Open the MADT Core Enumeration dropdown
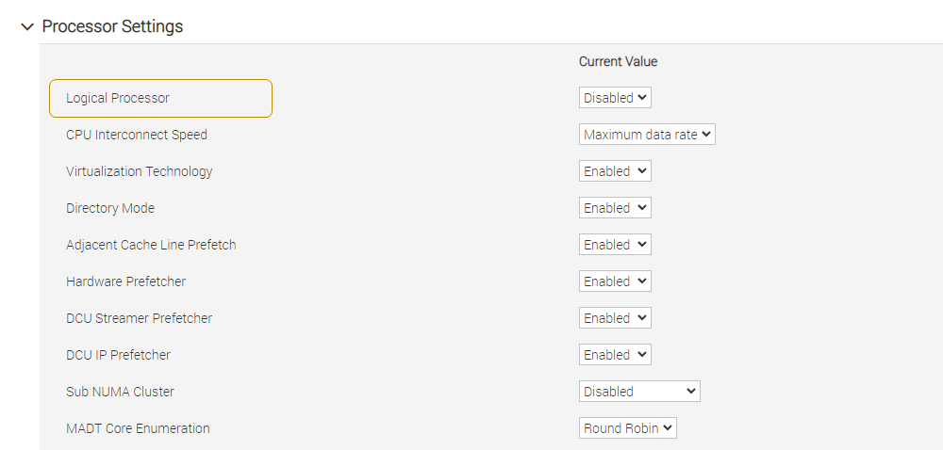 pos(628,428)
